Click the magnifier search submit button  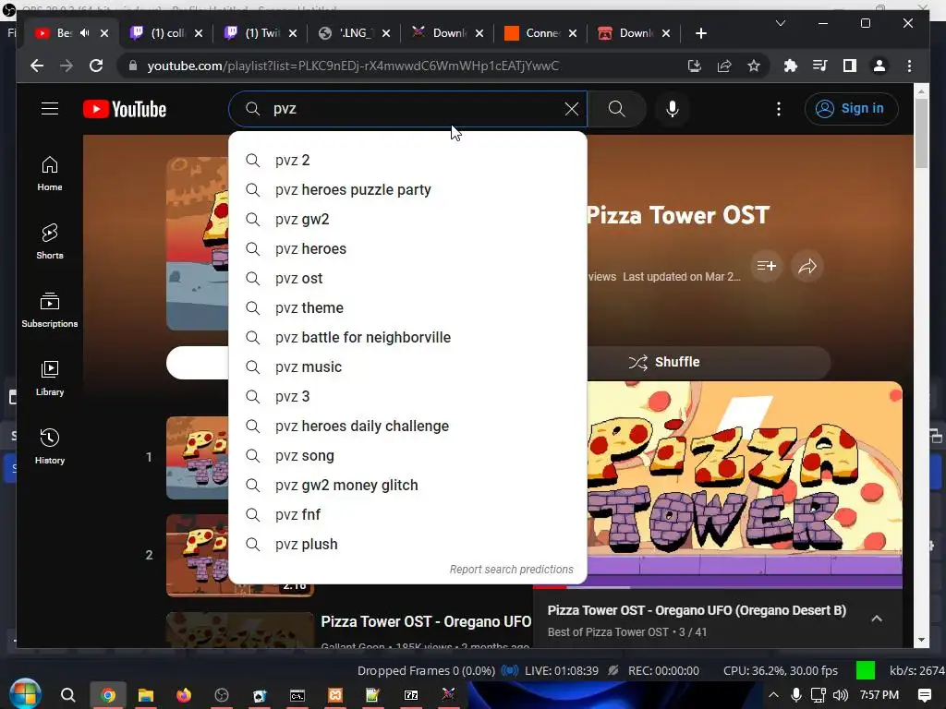(x=616, y=109)
